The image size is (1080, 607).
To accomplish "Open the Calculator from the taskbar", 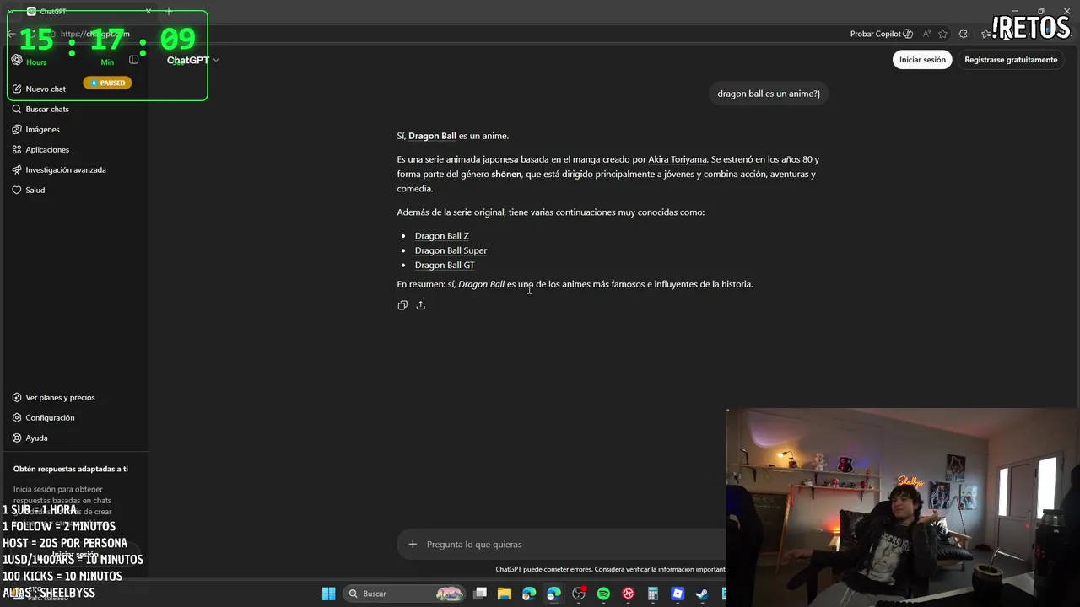I will (652, 594).
